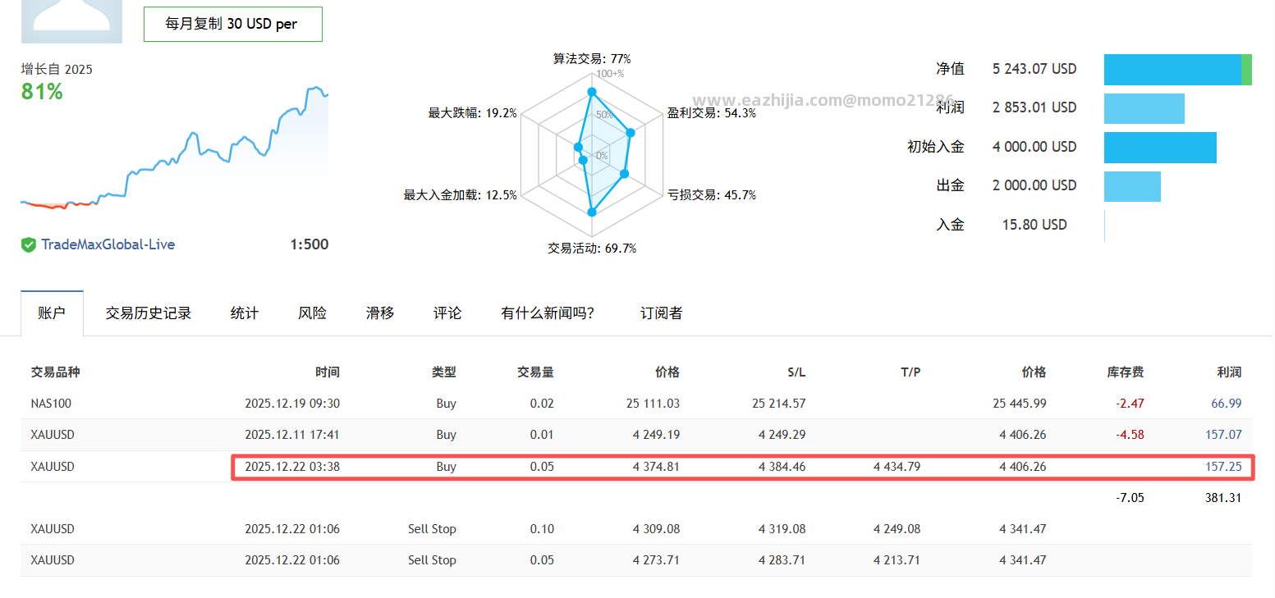Click the 4 434.79 take profit cell
Screen dimensions: 1275x598
pyautogui.click(x=897, y=467)
